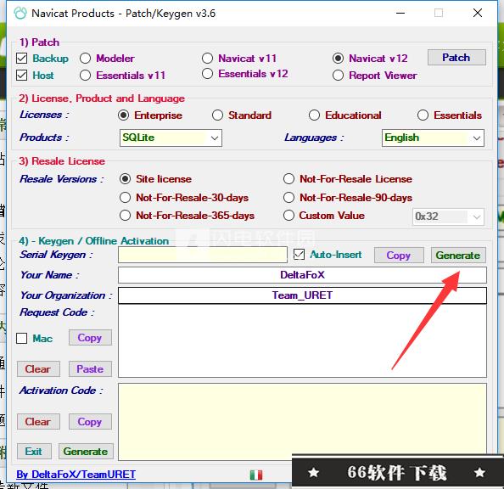Image resolution: width=504 pixels, height=489 pixels.
Task: Open the Languages dropdown showing English
Action: (x=433, y=138)
